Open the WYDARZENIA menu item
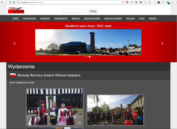 click(29, 18)
